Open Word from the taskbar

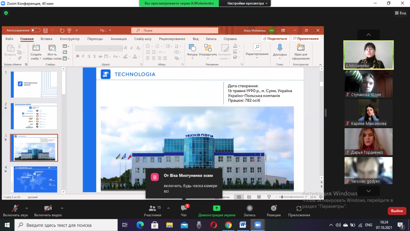click(x=243, y=225)
